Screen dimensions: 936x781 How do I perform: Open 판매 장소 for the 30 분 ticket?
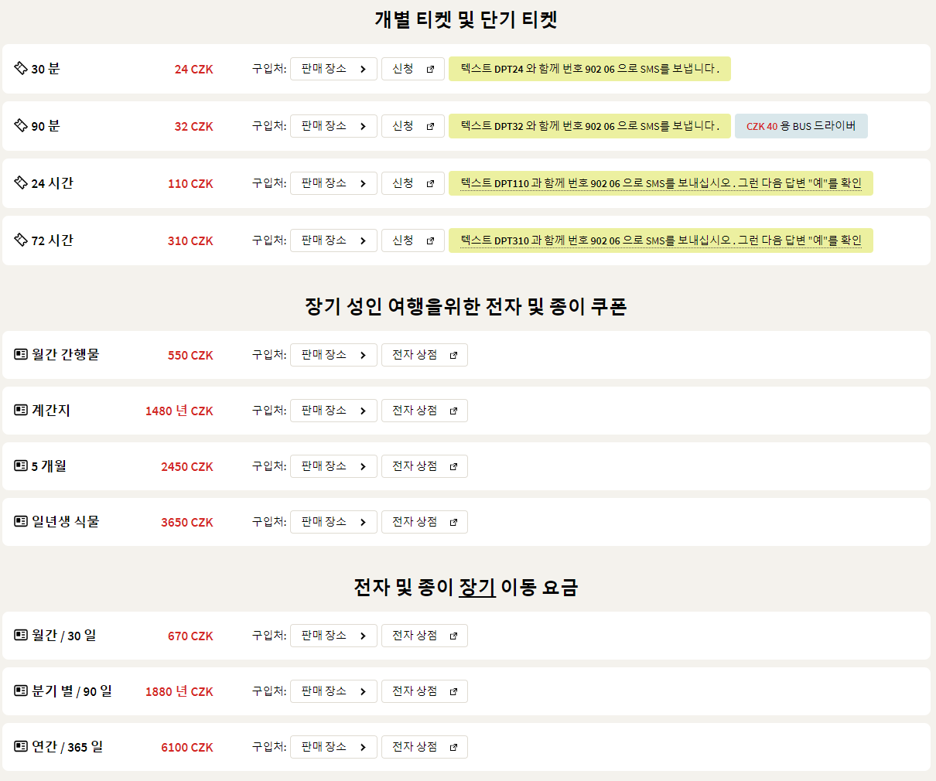(x=333, y=69)
